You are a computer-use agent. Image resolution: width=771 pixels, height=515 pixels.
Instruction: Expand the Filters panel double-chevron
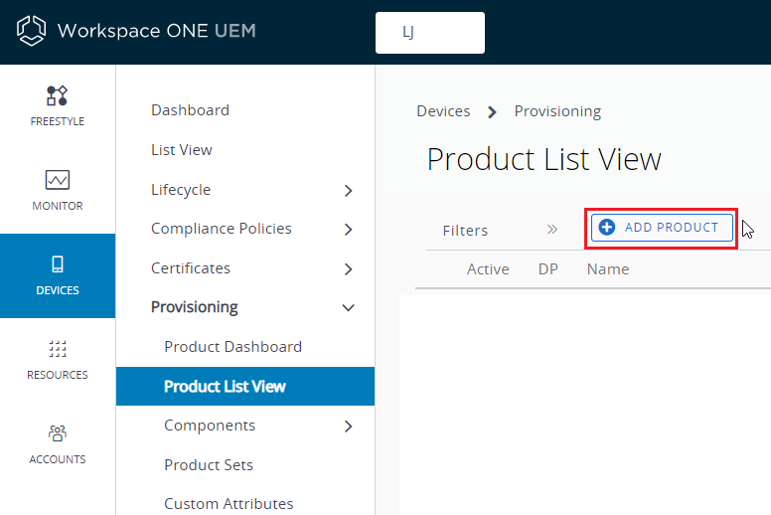pyautogui.click(x=552, y=230)
